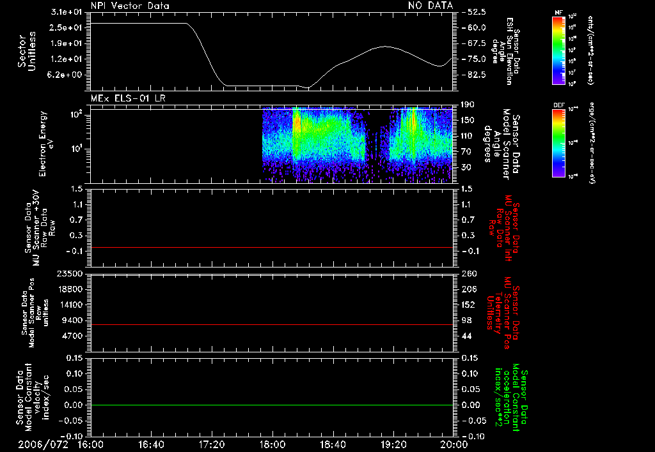Click the "206" telemetry tick value
The image size is (655, 452).
click(x=469, y=289)
